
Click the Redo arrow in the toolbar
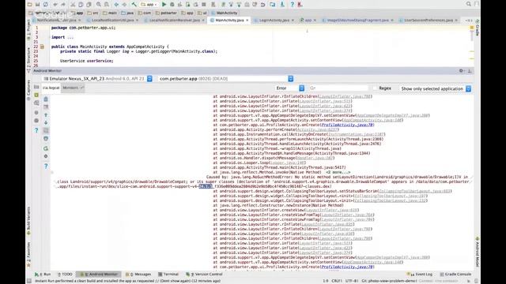tap(63, 5)
